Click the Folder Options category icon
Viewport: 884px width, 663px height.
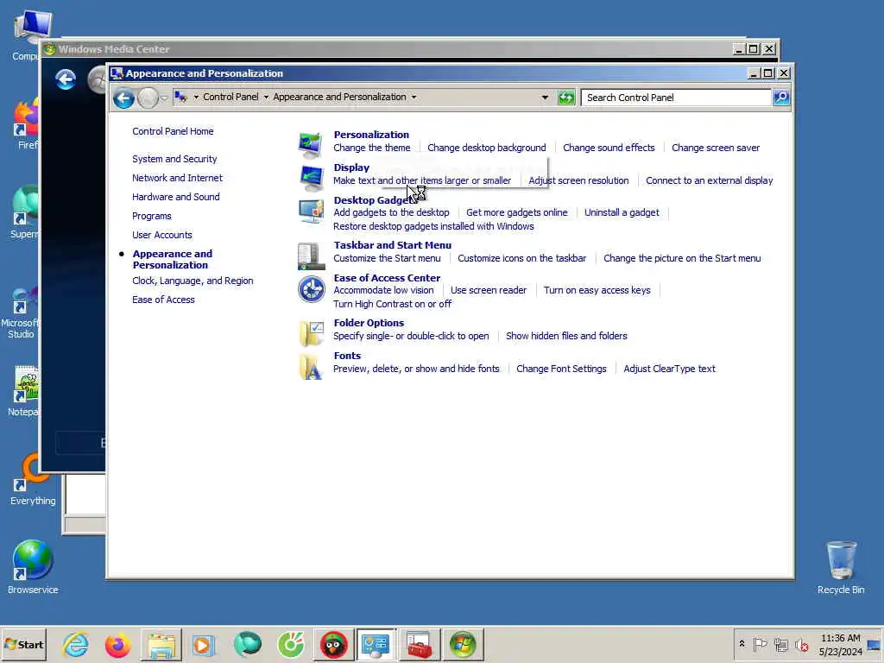click(x=311, y=333)
